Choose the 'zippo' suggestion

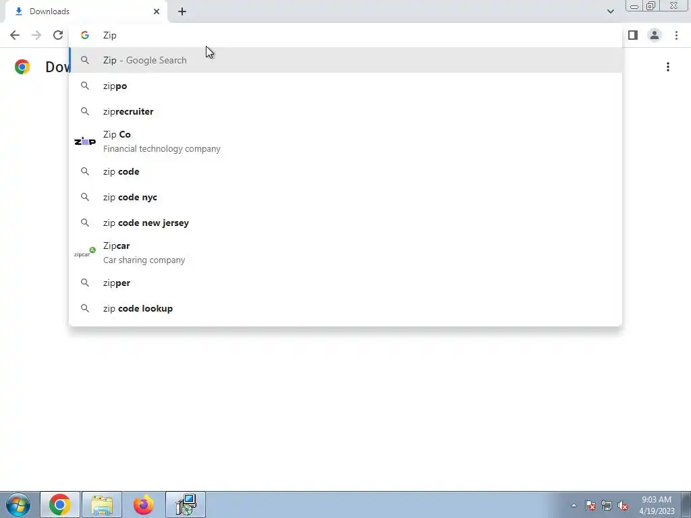point(345,86)
